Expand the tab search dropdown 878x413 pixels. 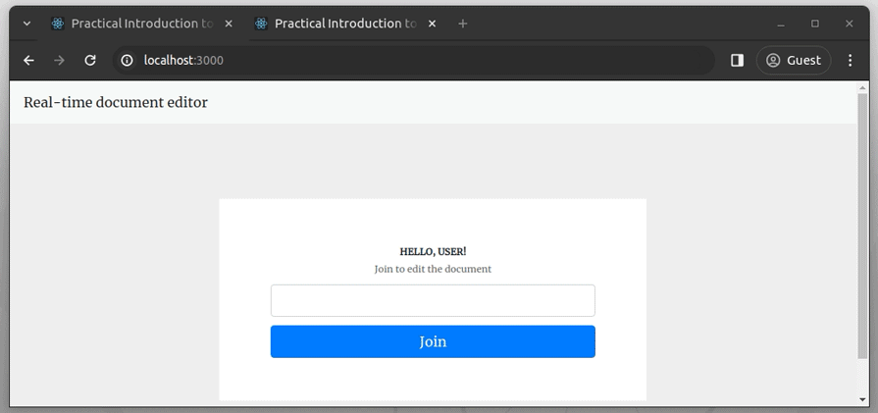pos(26,24)
